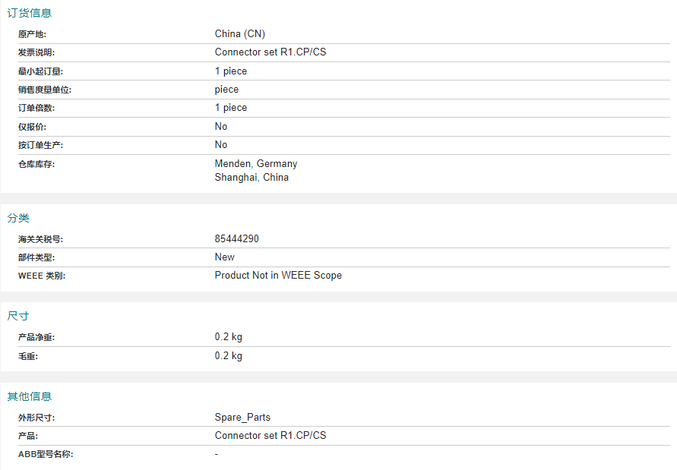Click the 最小起订量 label
677x470 pixels.
pyautogui.click(x=40, y=71)
